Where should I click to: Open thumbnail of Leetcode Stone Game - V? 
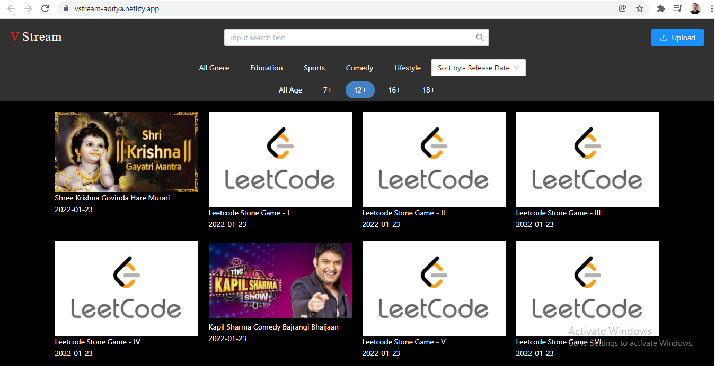click(x=434, y=288)
